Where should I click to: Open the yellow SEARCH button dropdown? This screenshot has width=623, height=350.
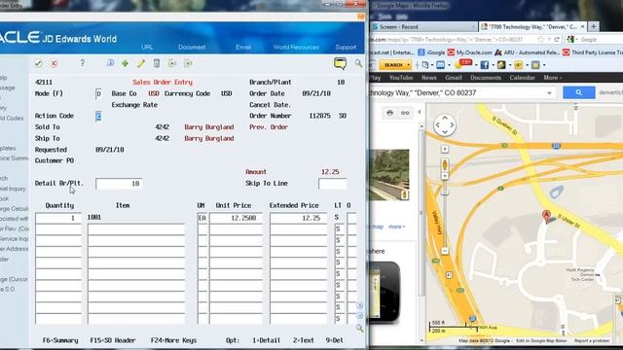409,65
